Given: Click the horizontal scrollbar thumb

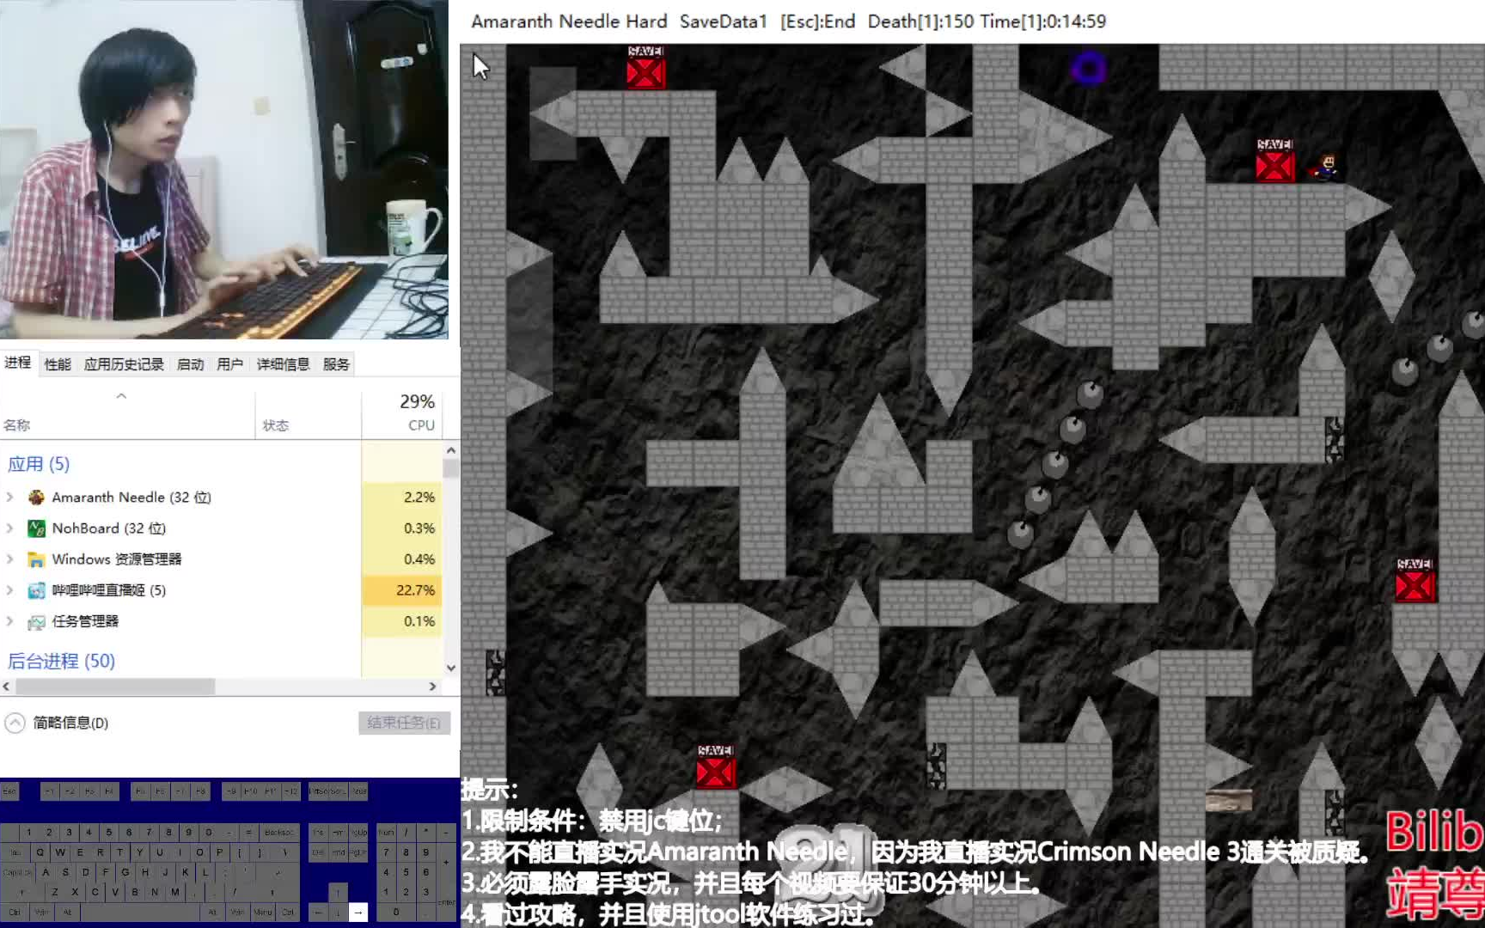Looking at the screenshot, I should [x=115, y=687].
